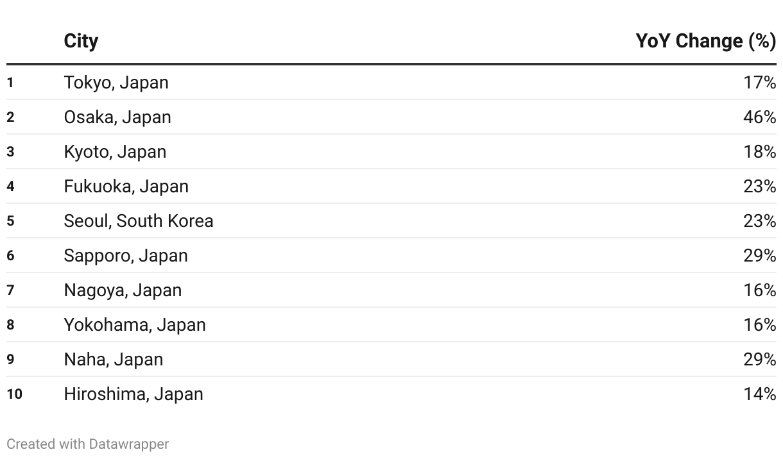
Task: Select the Osaka, Japan city cell
Action: point(117,117)
